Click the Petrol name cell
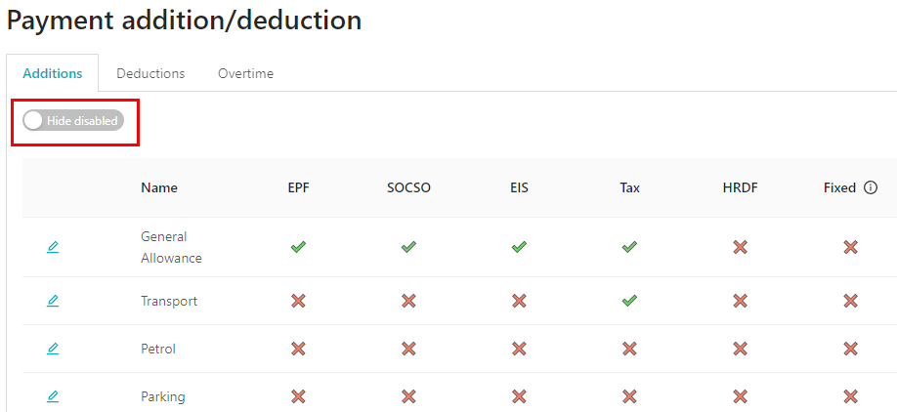This screenshot has width=897, height=412. pyautogui.click(x=158, y=349)
